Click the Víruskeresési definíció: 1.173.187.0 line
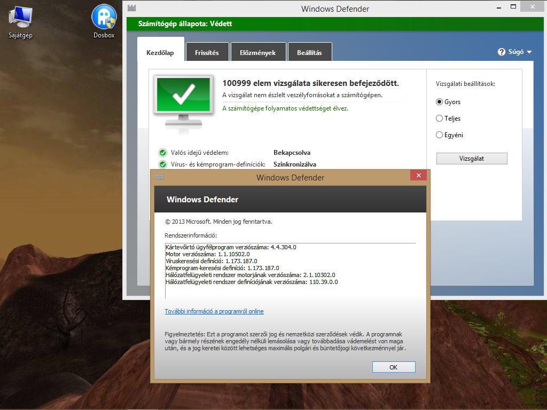This screenshot has width=547, height=410. point(212,261)
